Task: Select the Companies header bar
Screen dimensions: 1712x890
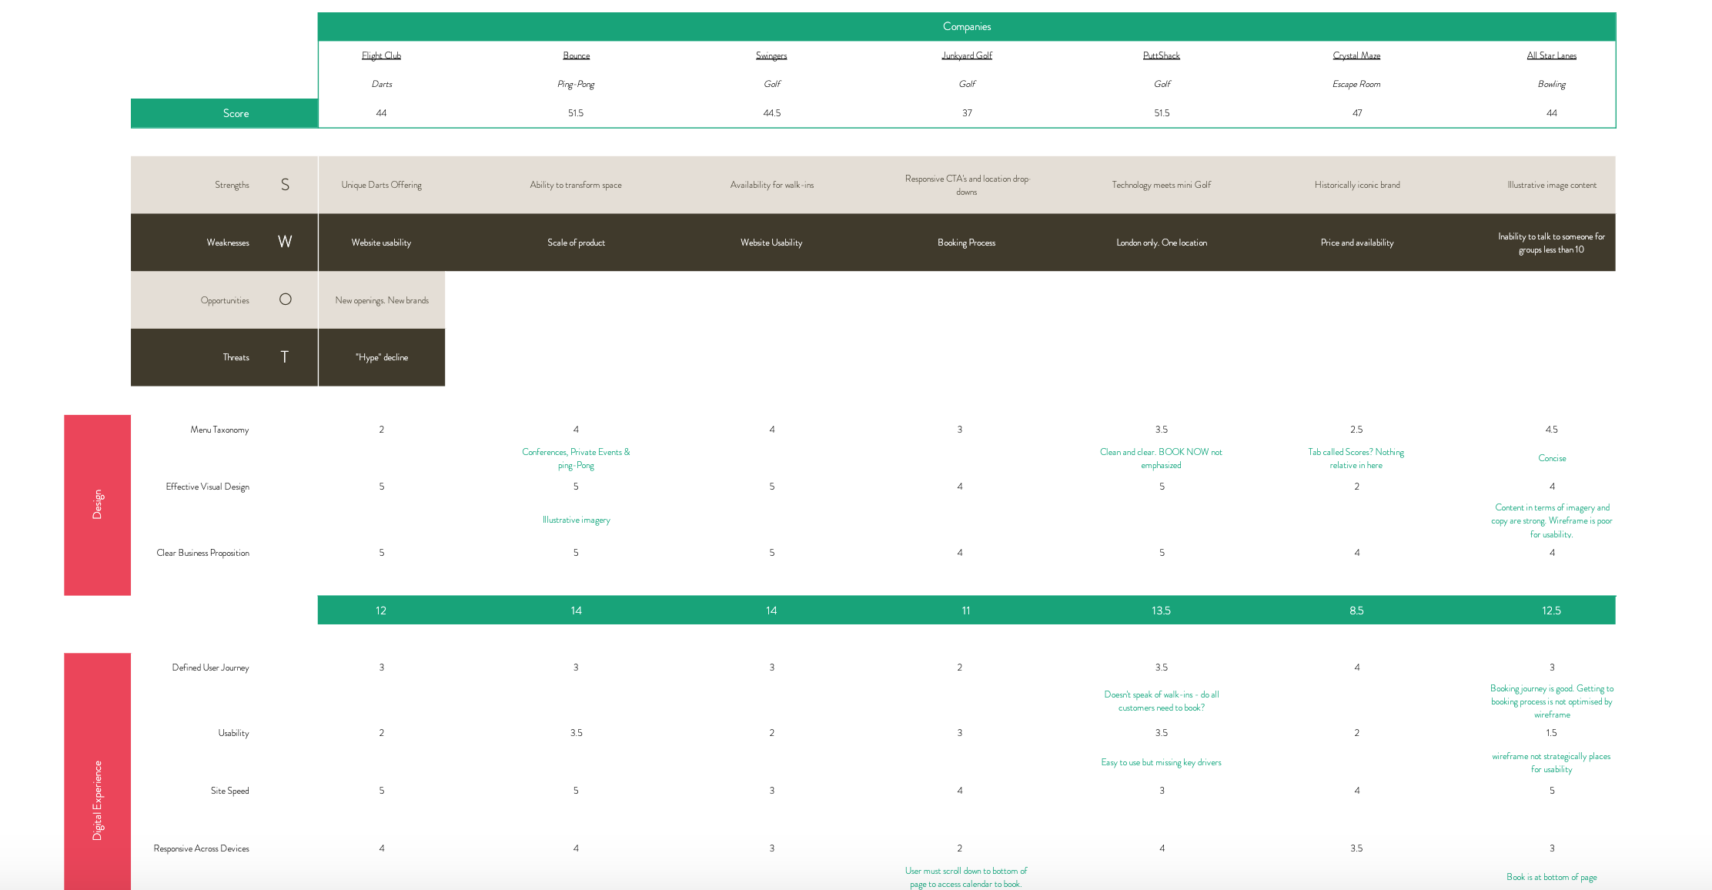Action: [x=967, y=26]
